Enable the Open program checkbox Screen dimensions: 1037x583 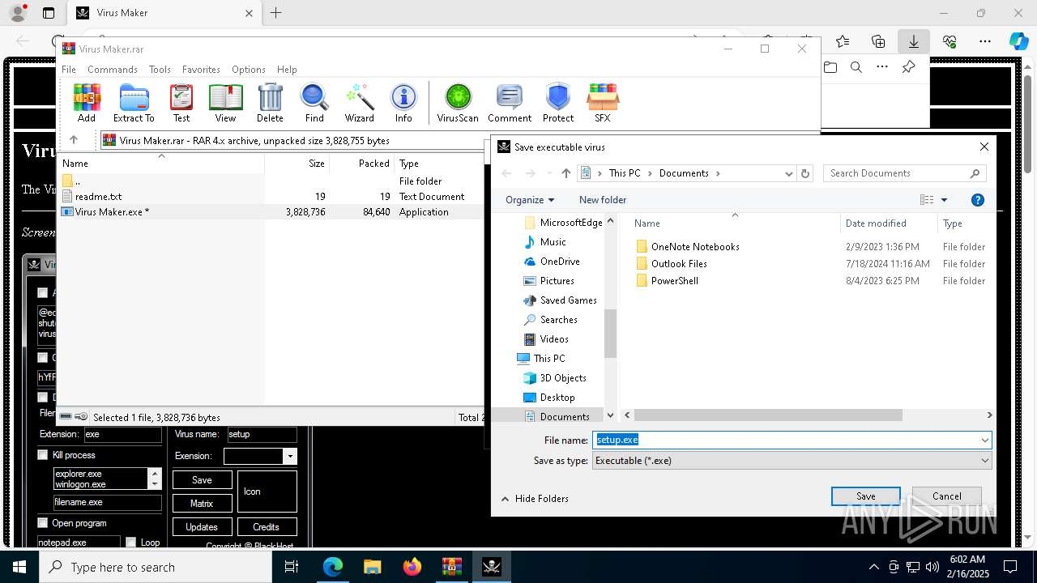point(43,523)
